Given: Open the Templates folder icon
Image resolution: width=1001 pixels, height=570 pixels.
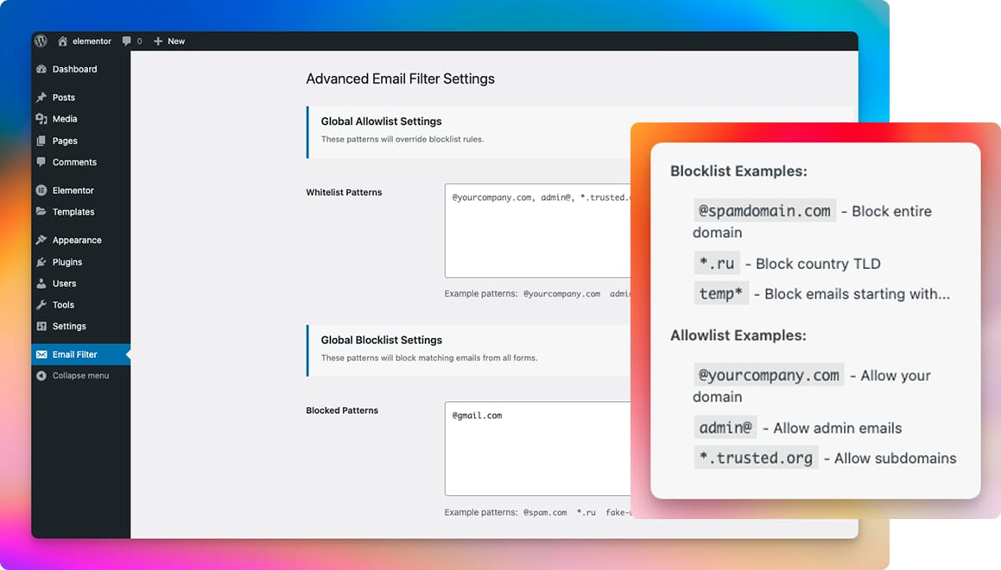Looking at the screenshot, I should click(41, 212).
